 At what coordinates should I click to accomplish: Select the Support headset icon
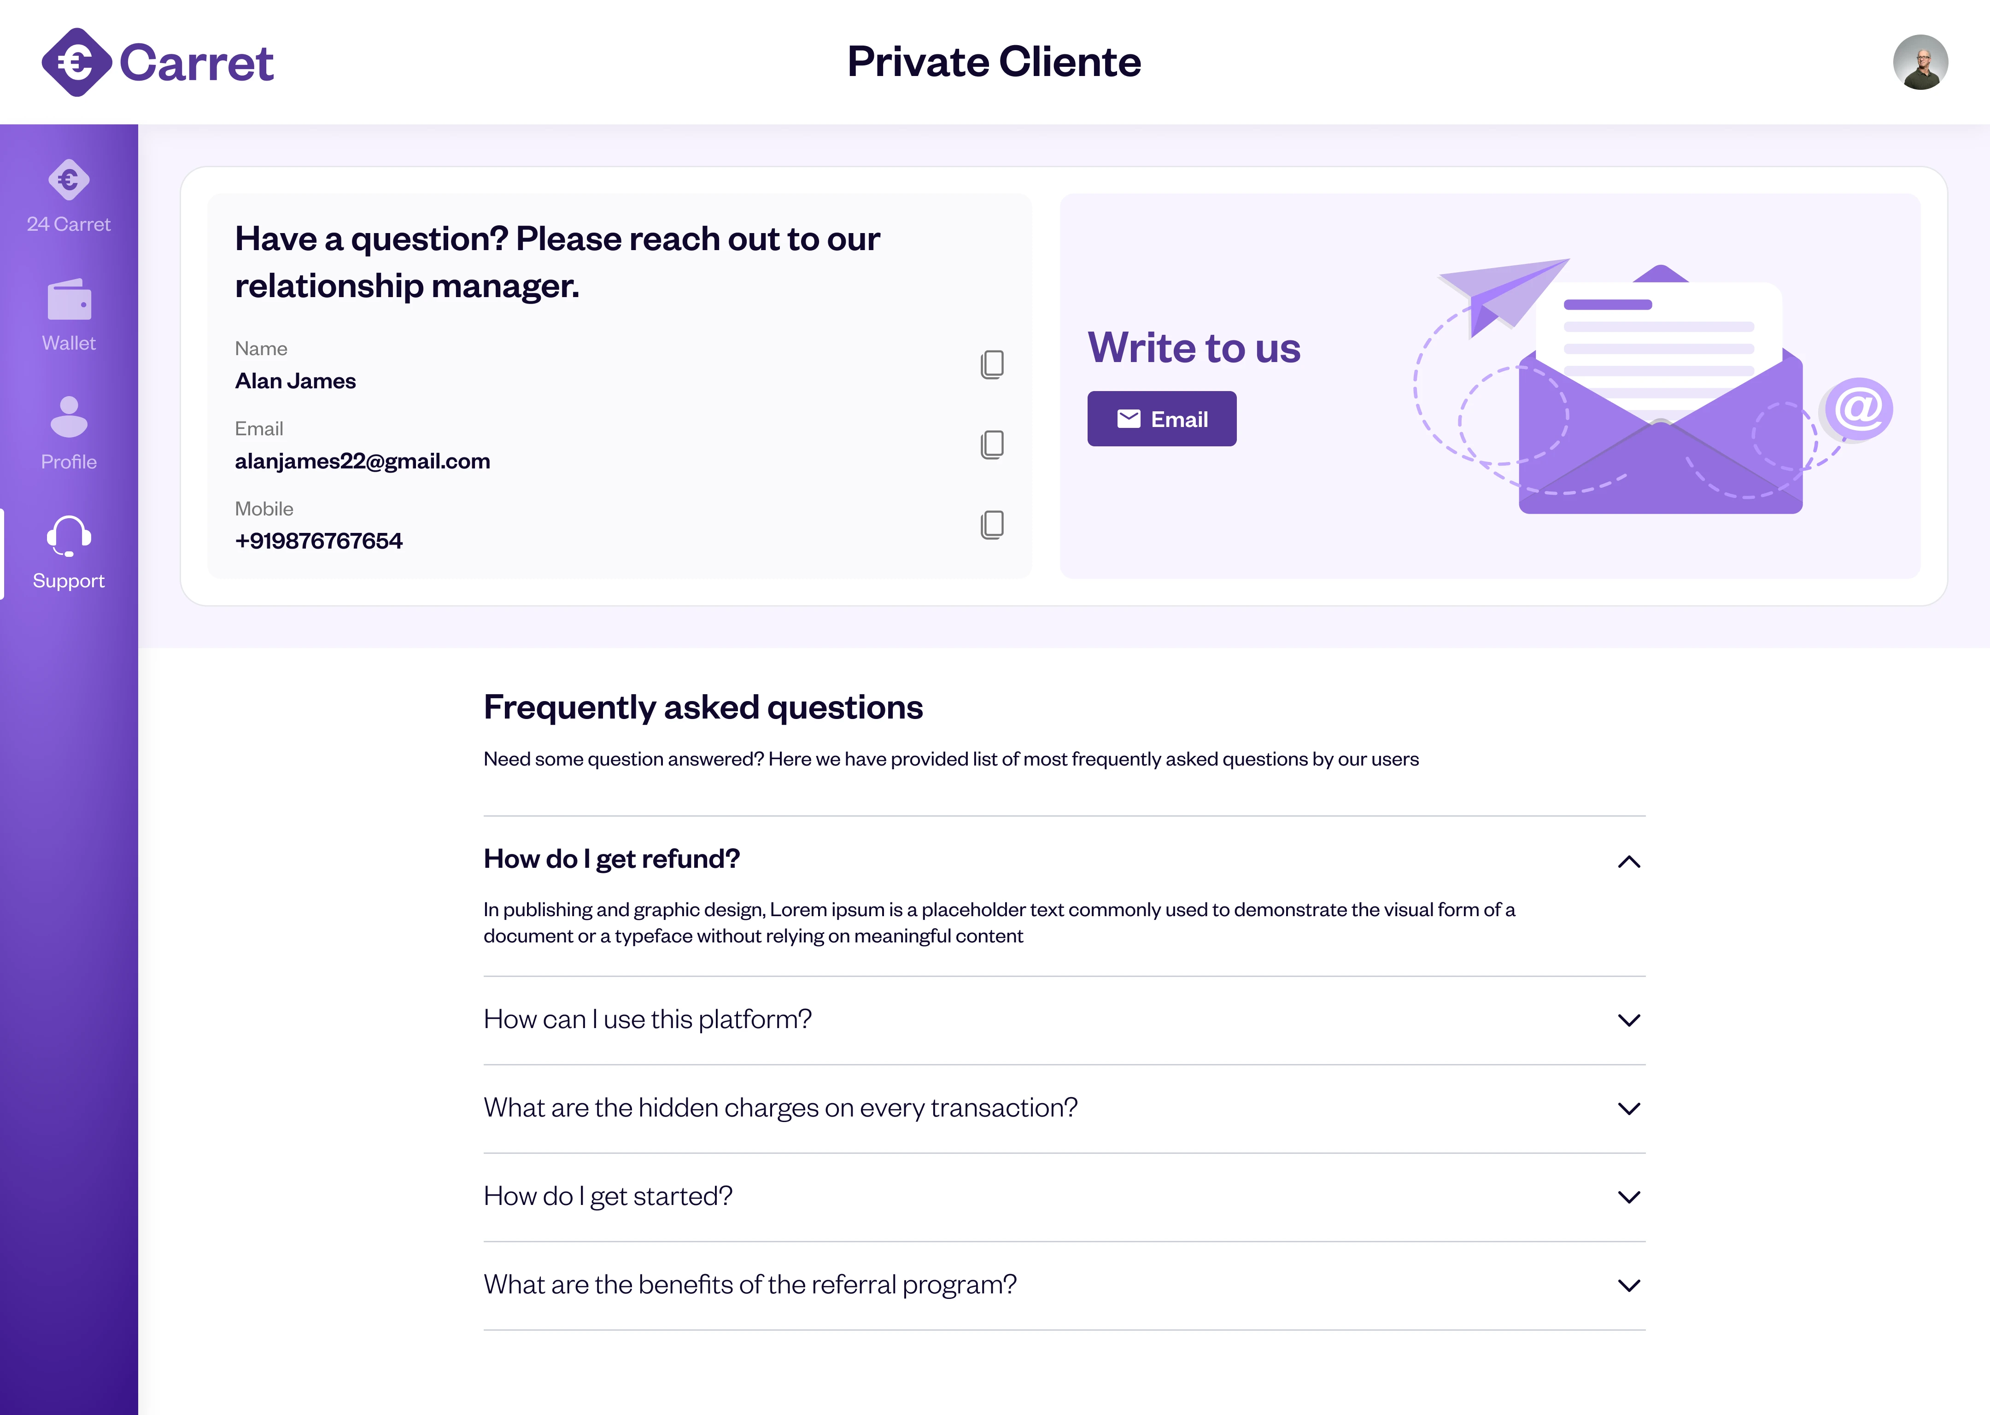[69, 535]
